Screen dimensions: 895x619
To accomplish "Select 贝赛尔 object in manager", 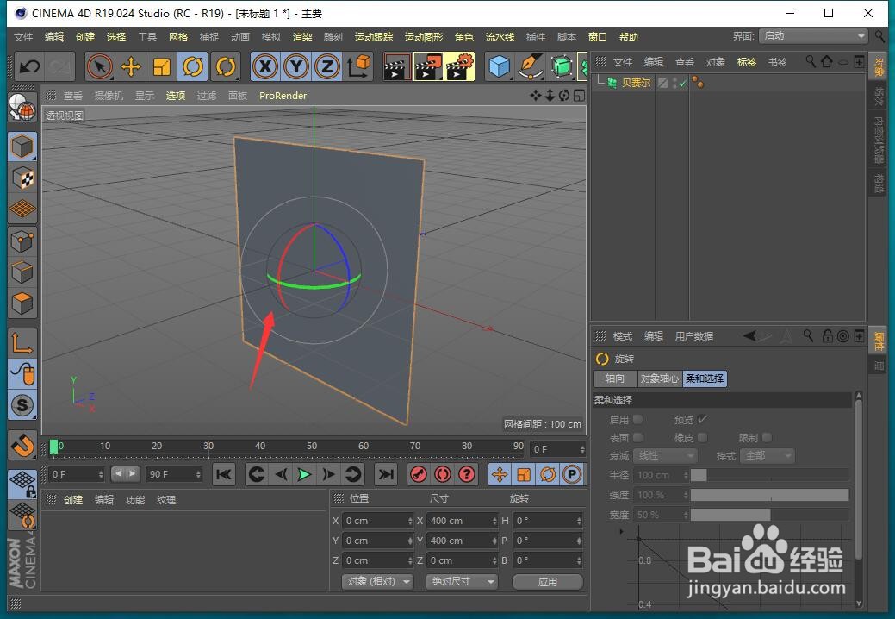I will 636,83.
